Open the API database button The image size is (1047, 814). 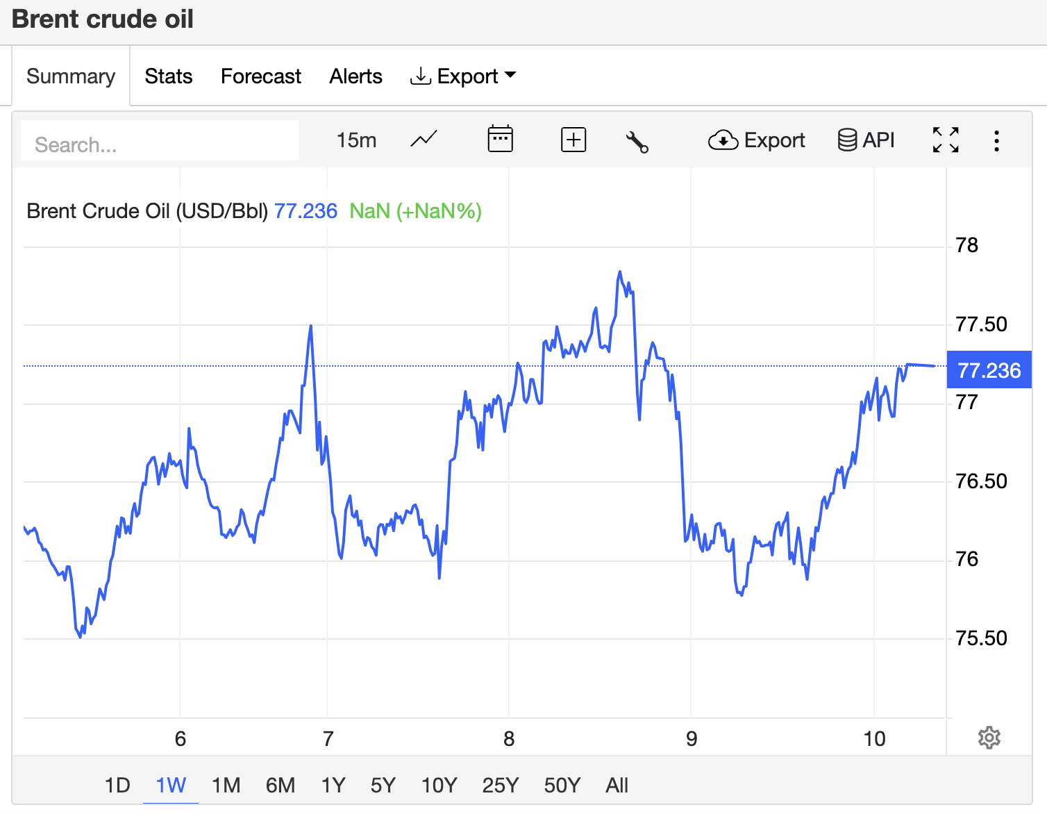tap(866, 140)
